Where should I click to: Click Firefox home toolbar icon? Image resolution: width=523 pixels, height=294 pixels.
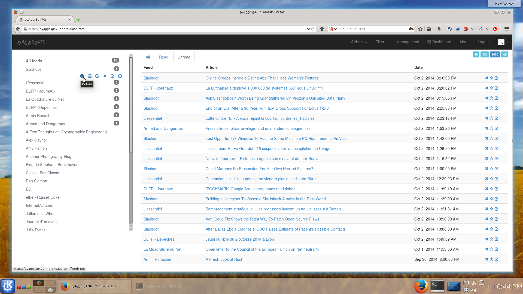pyautogui.click(x=322, y=29)
